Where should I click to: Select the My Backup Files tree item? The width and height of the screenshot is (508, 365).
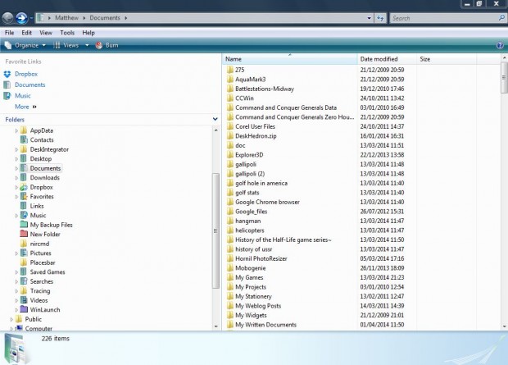(51, 225)
